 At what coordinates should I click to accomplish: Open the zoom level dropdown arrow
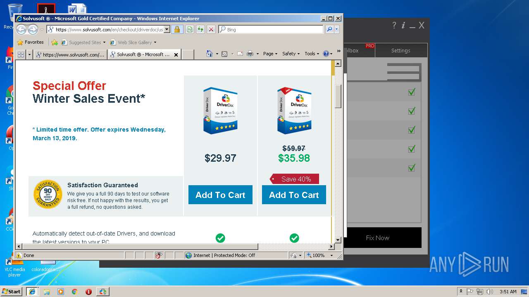pos(331,255)
